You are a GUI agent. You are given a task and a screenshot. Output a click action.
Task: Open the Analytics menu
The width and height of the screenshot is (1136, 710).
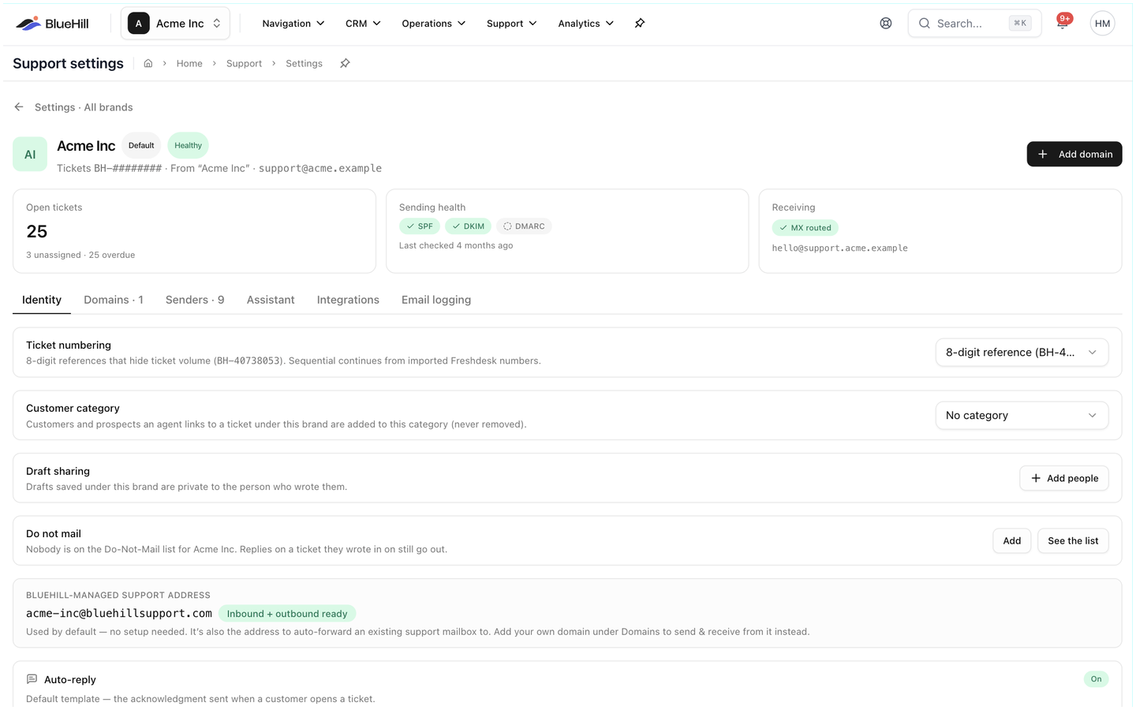pos(585,24)
